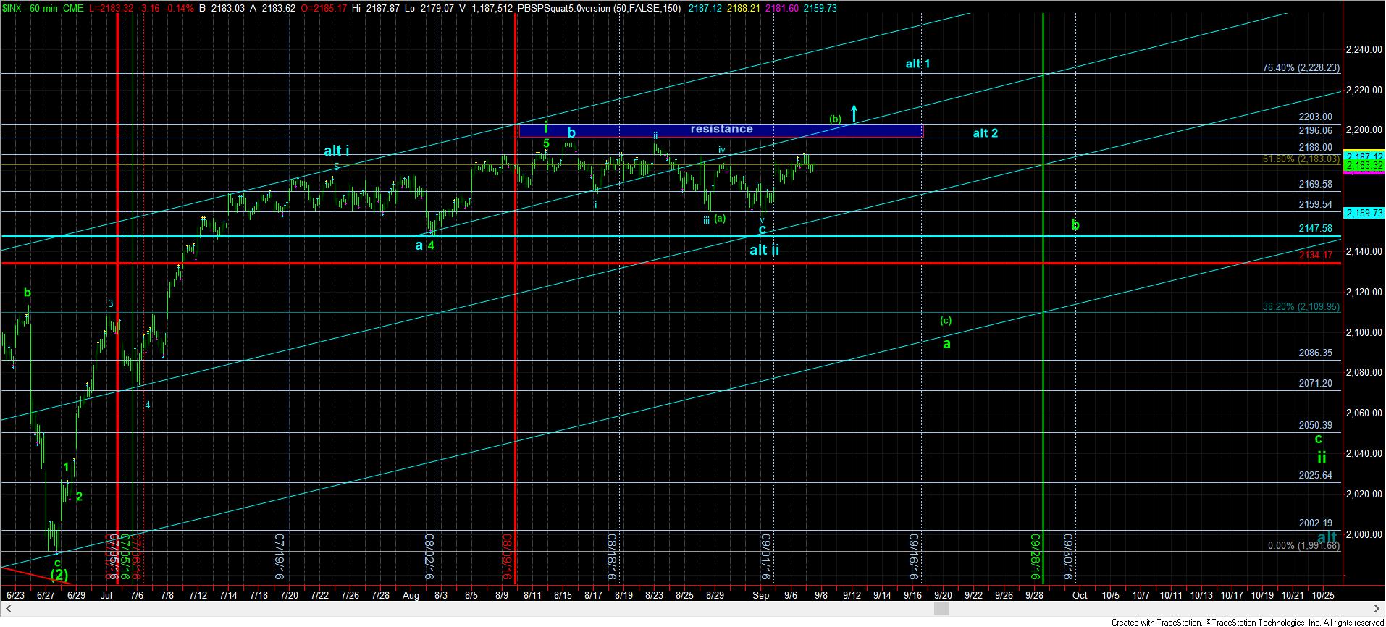The width and height of the screenshot is (1386, 627).
Task: Select the green '(2)' wave label at the low
Action: [59, 575]
